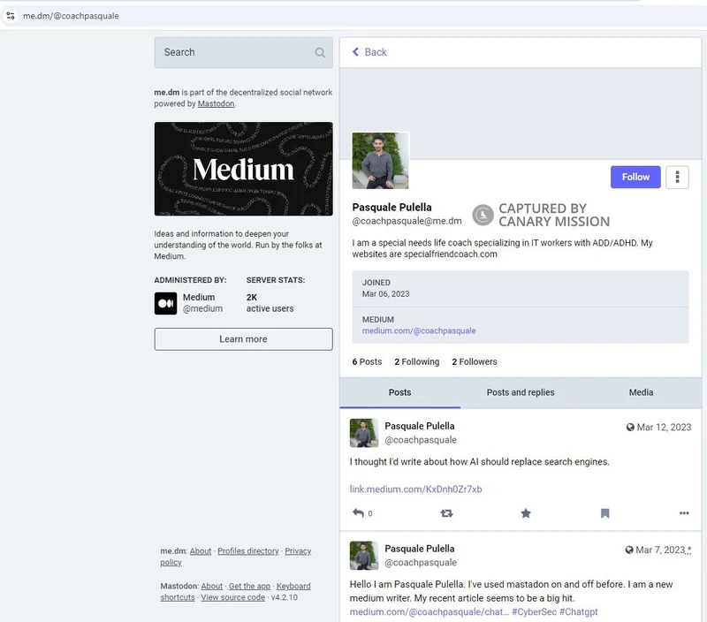This screenshot has width=707, height=622.
Task: Open the medium.com/@coachpasquale profile link
Action: click(419, 330)
